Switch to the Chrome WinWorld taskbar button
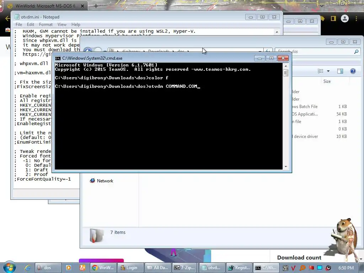Viewport: 364px width, 273px height. click(103, 268)
